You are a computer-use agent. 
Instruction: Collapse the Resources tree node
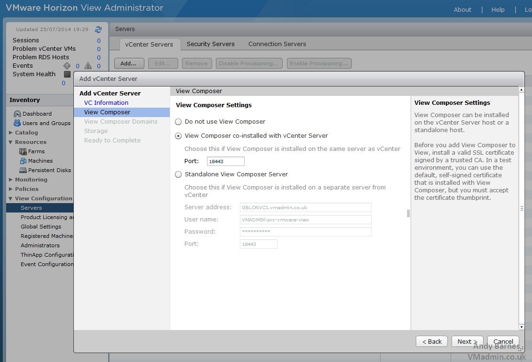11,142
